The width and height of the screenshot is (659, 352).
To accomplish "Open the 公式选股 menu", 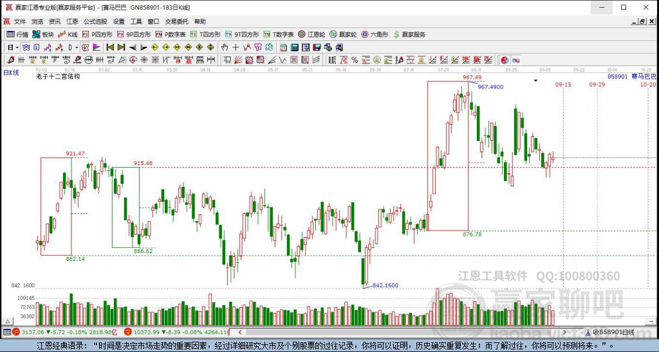I will 95,21.
